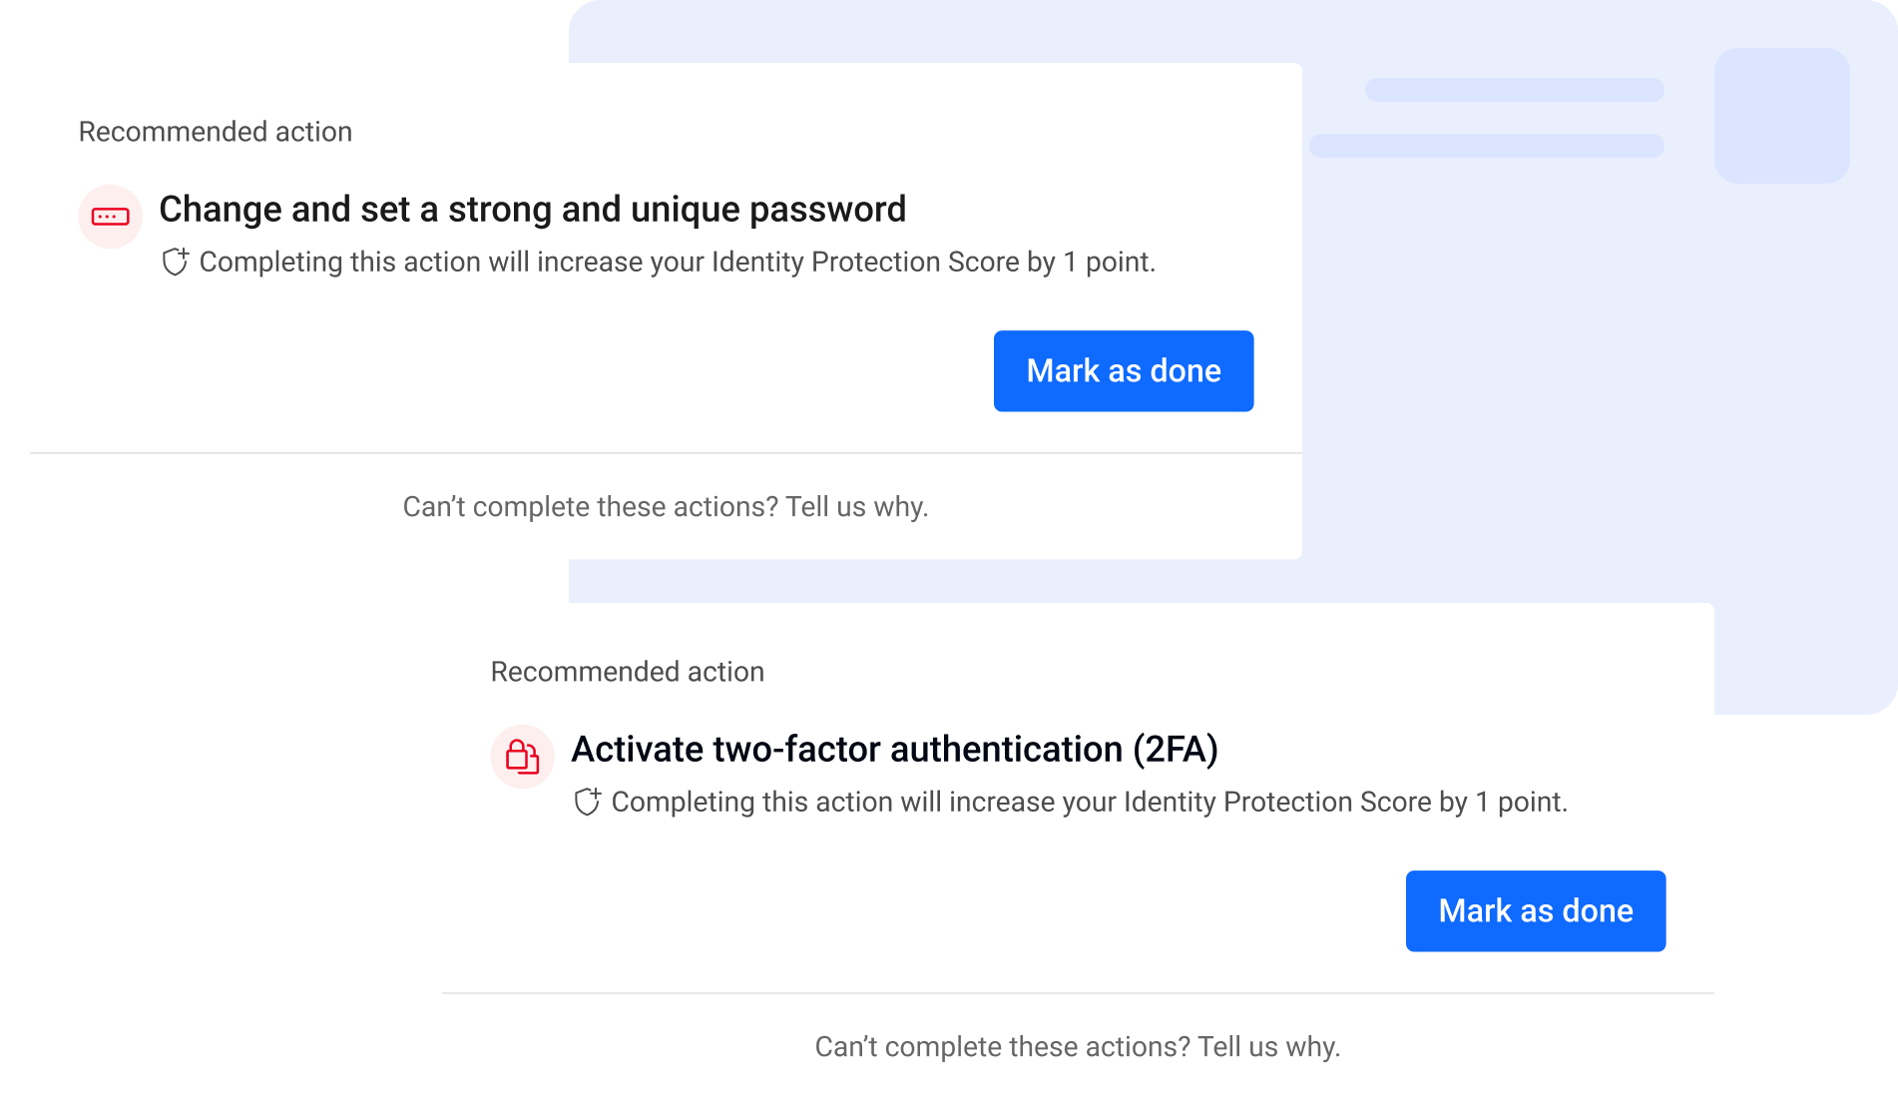Select the "Activate two-factor authentication (2FA)" heading
Image resolution: width=1898 pixels, height=1118 pixels.
tap(895, 748)
